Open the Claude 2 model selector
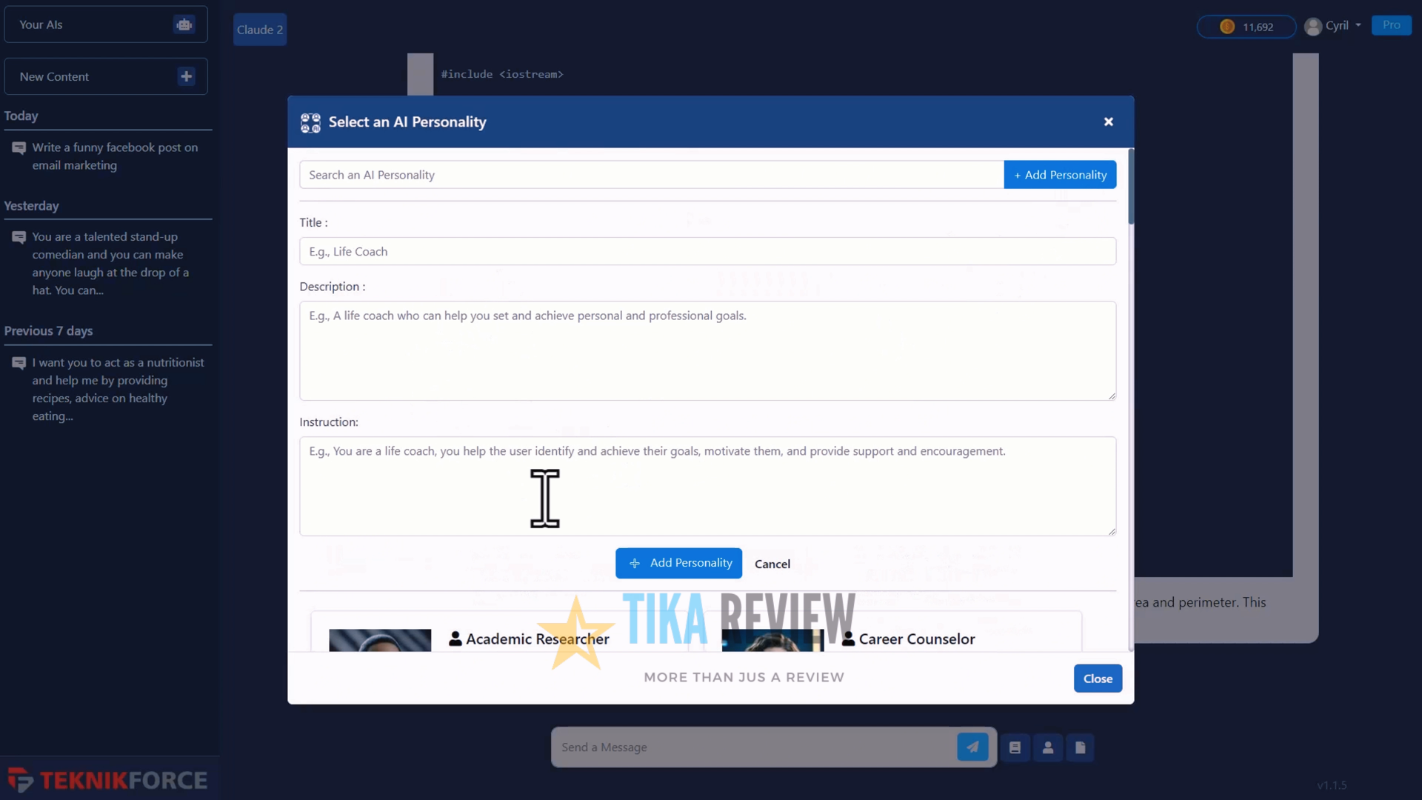1422x800 pixels. click(x=260, y=30)
